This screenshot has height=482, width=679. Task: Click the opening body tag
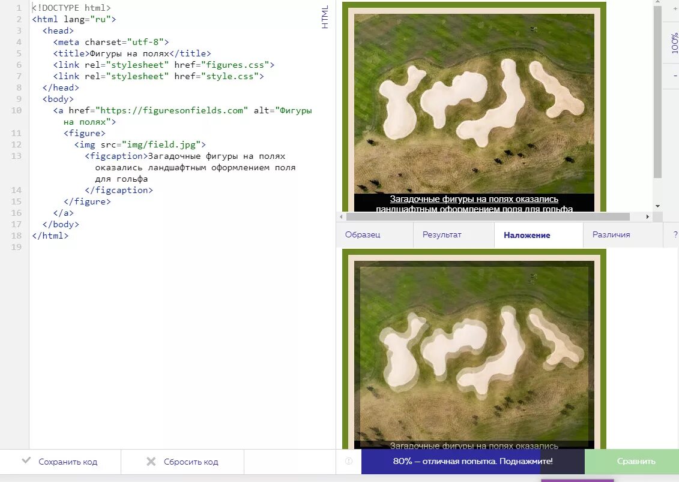[x=58, y=99]
